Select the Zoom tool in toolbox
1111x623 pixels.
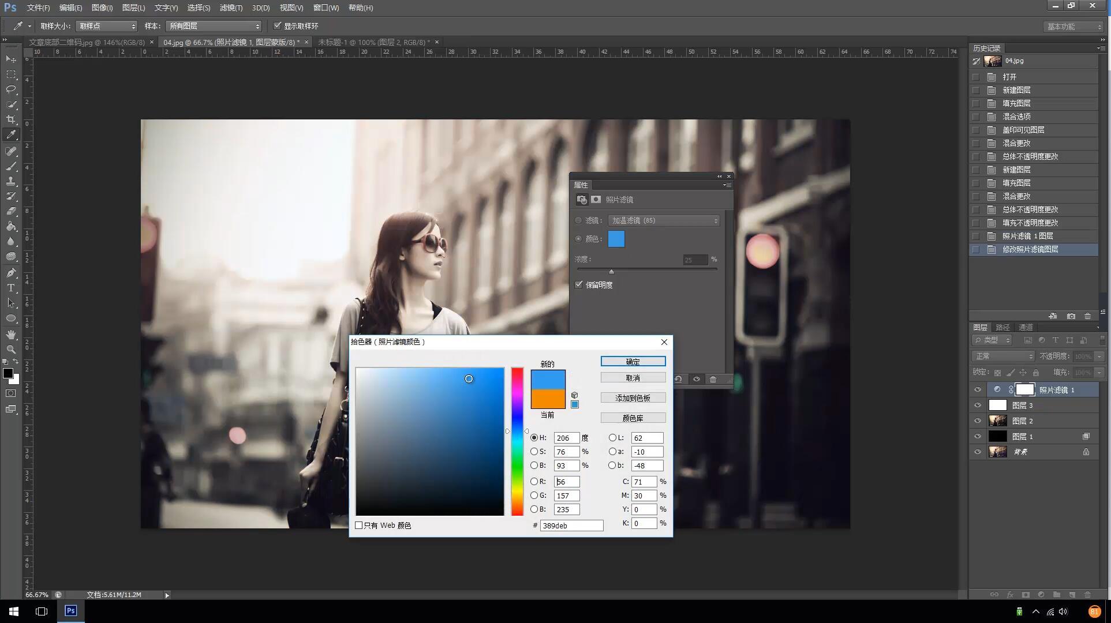(x=11, y=350)
